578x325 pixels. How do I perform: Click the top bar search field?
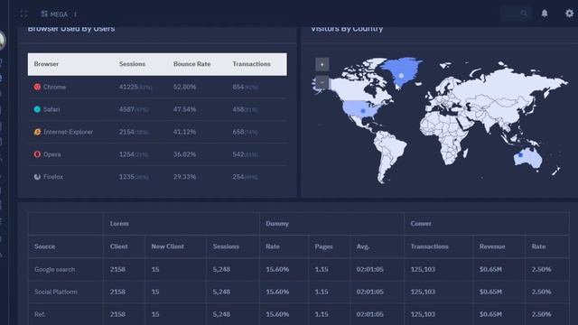click(x=516, y=14)
